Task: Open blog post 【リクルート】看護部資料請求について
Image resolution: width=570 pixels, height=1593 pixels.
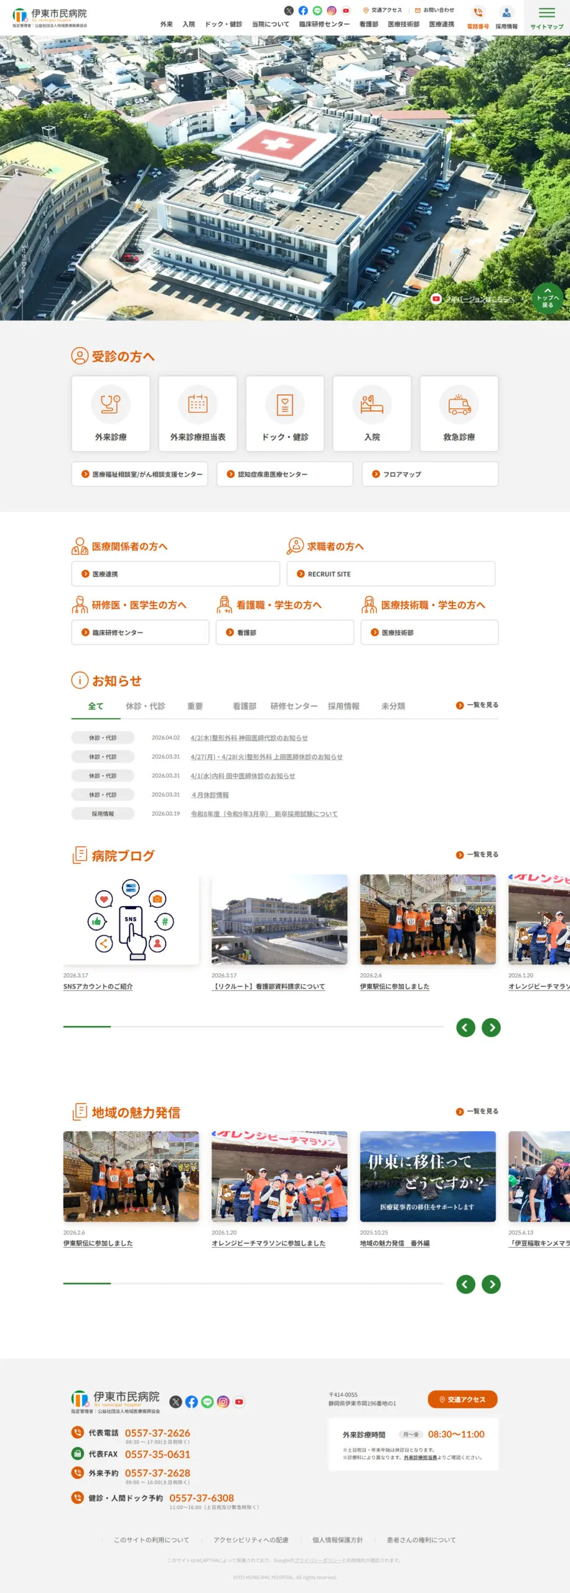Action: 268,986
